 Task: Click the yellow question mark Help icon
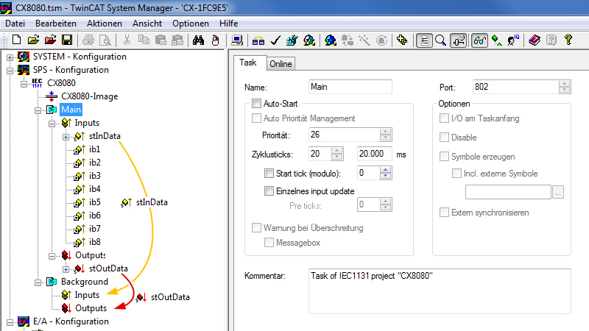pos(568,40)
